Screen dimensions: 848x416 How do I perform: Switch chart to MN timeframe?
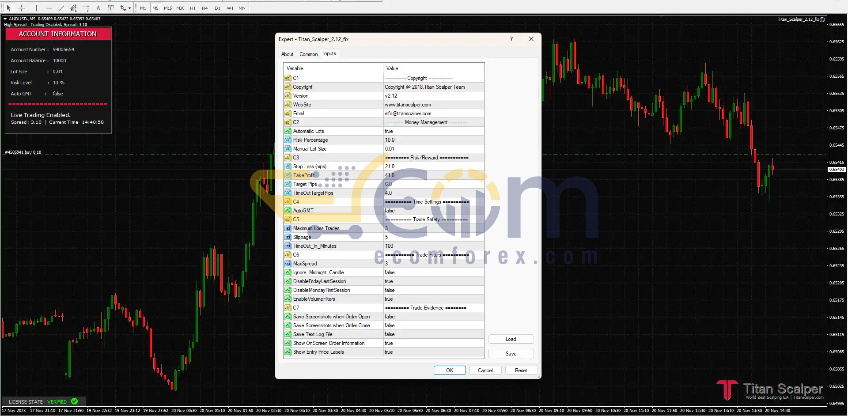pos(242,8)
